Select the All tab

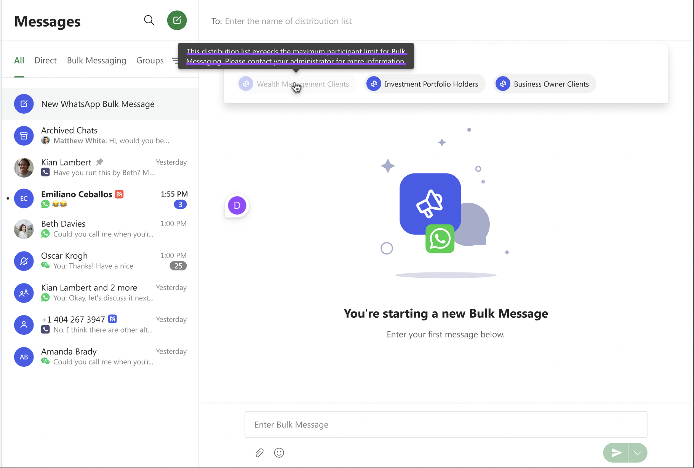[x=19, y=60]
